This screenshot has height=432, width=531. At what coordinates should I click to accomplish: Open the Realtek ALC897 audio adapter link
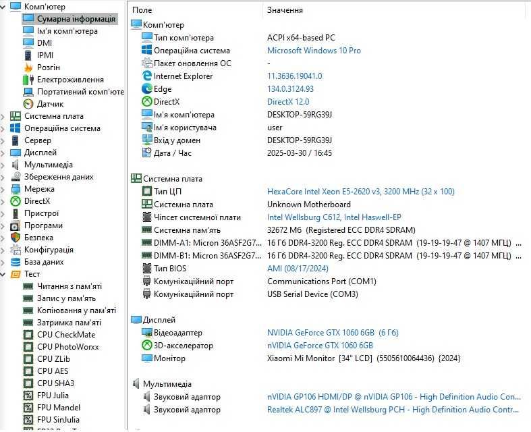pyautogui.click(x=393, y=410)
